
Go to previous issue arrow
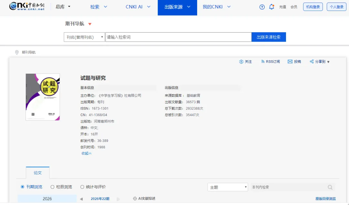[81, 199]
